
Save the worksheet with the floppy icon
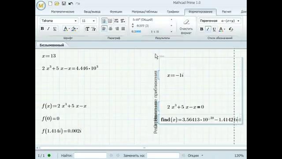pos(63,4)
